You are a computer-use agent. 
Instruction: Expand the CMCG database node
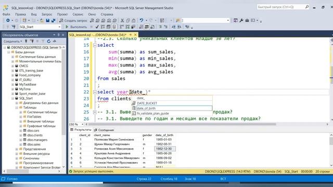(12, 66)
